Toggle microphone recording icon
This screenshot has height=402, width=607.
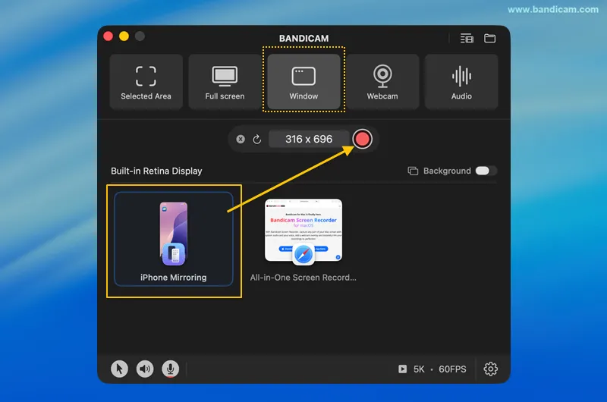click(170, 369)
